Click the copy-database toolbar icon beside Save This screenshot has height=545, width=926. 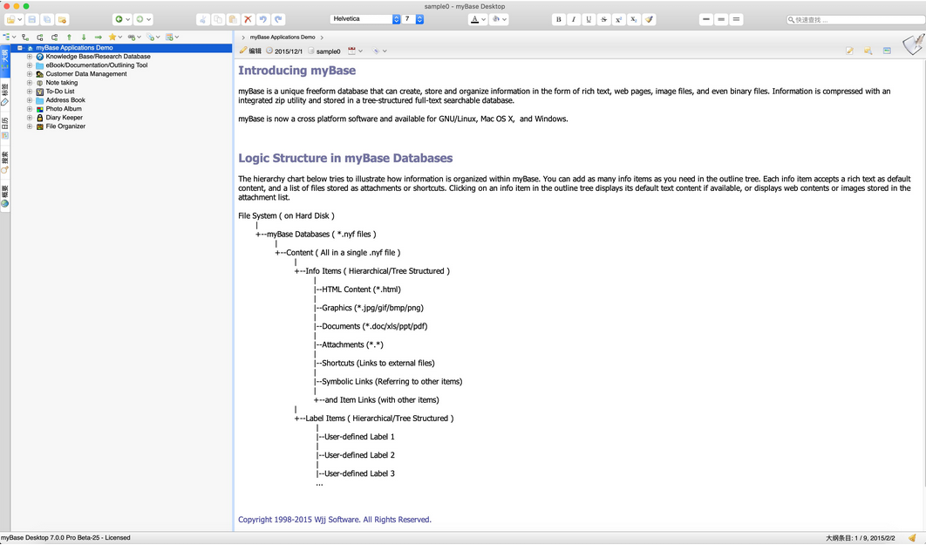click(47, 19)
